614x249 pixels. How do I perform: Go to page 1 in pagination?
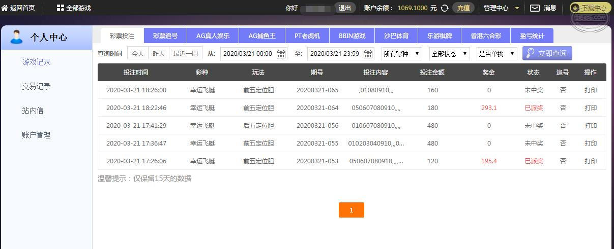[352, 210]
